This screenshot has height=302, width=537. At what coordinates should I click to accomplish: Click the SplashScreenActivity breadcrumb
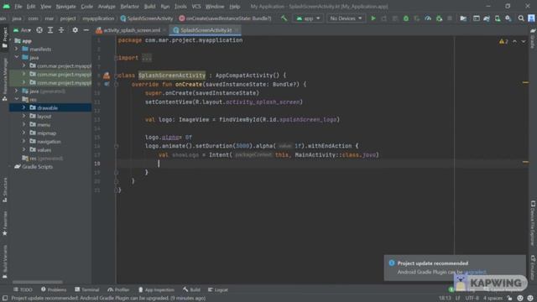pos(147,18)
